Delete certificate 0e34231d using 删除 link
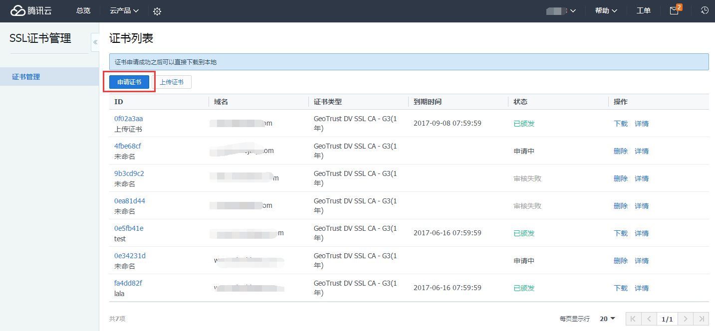Image resolution: width=715 pixels, height=331 pixels. [x=620, y=260]
